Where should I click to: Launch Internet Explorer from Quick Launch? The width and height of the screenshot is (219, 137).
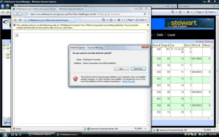click(21, 134)
